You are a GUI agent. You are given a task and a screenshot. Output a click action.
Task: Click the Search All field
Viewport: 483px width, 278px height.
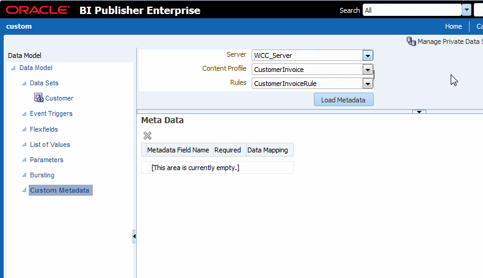(412, 10)
